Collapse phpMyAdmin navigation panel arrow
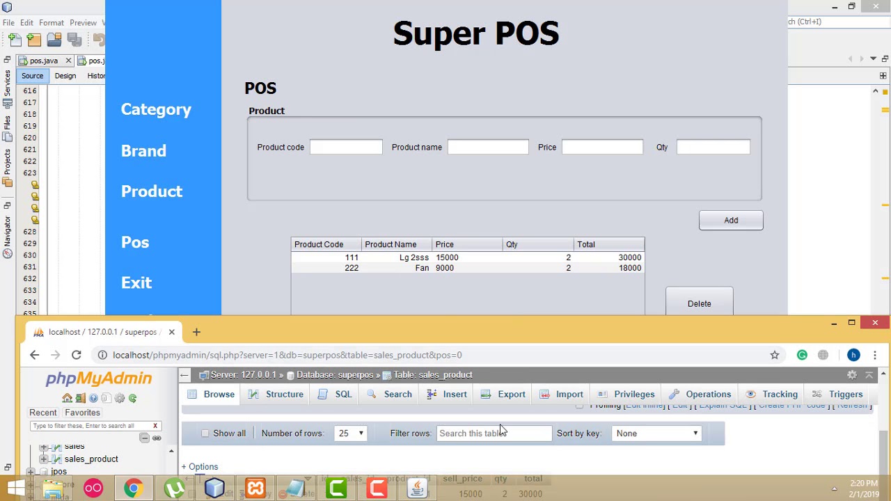891x501 pixels. 184,375
